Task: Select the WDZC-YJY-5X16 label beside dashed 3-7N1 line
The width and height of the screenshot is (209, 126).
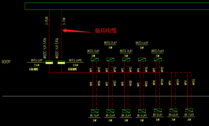Action: (x=57, y=48)
